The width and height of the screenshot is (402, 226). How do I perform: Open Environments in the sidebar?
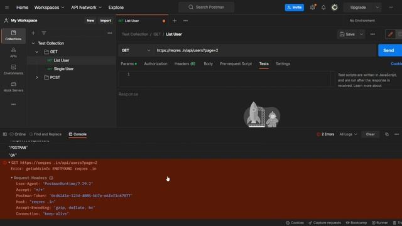pyautogui.click(x=13, y=70)
